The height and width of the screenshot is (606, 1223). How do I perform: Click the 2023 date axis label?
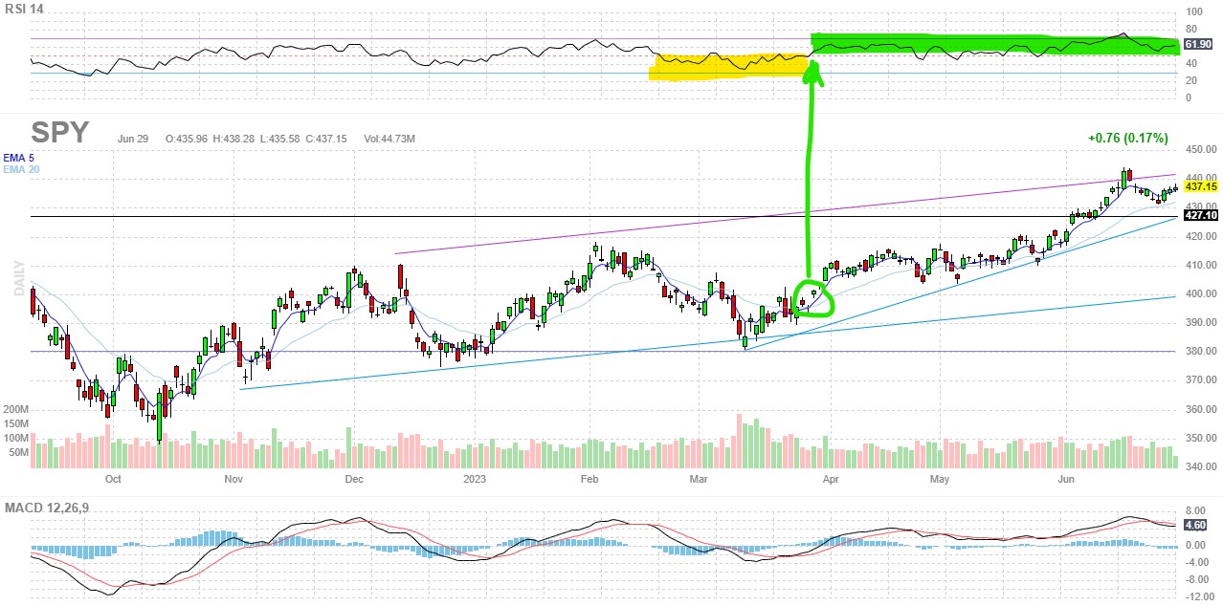[476, 479]
